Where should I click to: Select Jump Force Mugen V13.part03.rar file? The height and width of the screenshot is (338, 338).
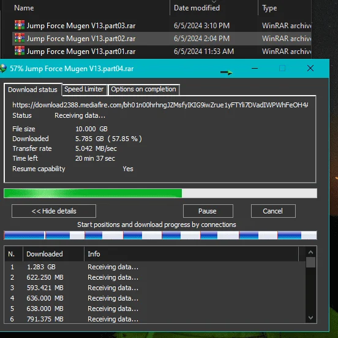tap(81, 26)
